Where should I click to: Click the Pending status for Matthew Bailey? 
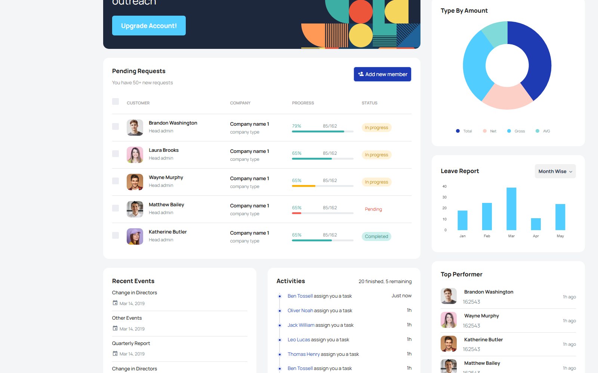pyautogui.click(x=373, y=209)
